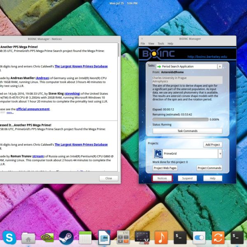
Task: Open the steveking user link
Action: [x=72, y=93]
